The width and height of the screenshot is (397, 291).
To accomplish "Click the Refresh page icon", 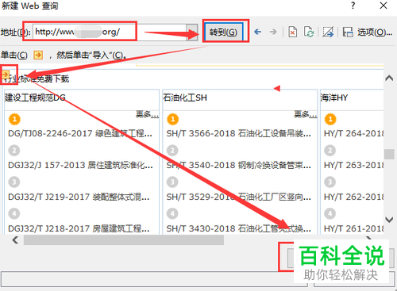I will (309, 32).
